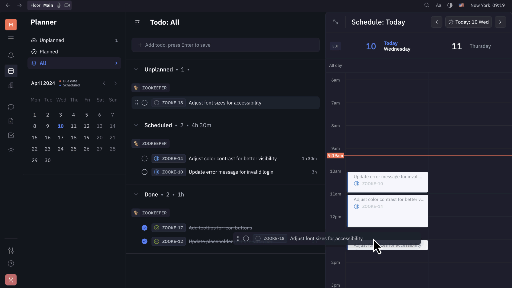Viewport: 512px width, 288px height.
Task: Open the help question mark icon
Action: pyautogui.click(x=11, y=264)
